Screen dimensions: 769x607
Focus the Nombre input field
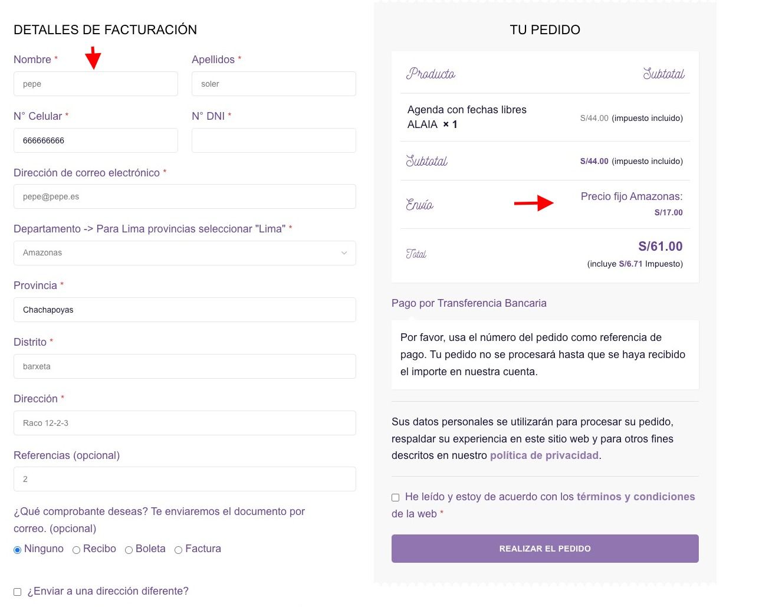(96, 84)
